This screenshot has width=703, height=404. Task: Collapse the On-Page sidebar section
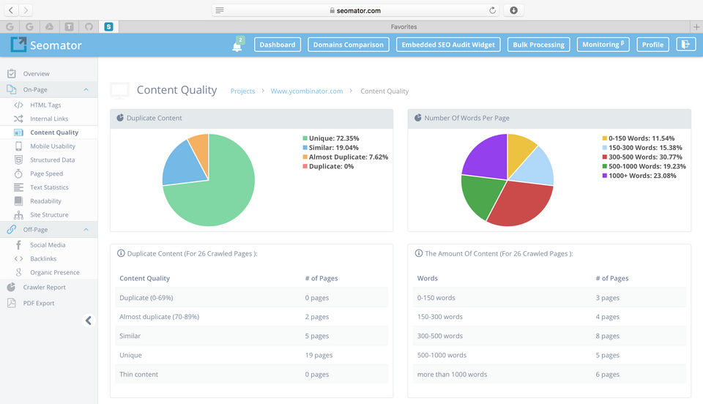[x=86, y=89]
